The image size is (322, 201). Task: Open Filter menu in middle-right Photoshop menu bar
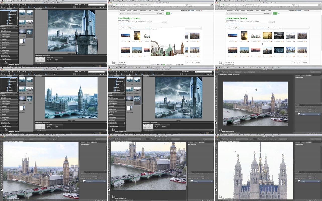(260, 68)
